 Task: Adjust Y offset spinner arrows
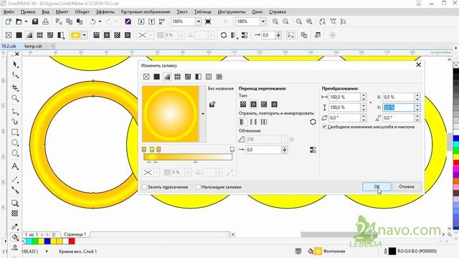click(417, 107)
